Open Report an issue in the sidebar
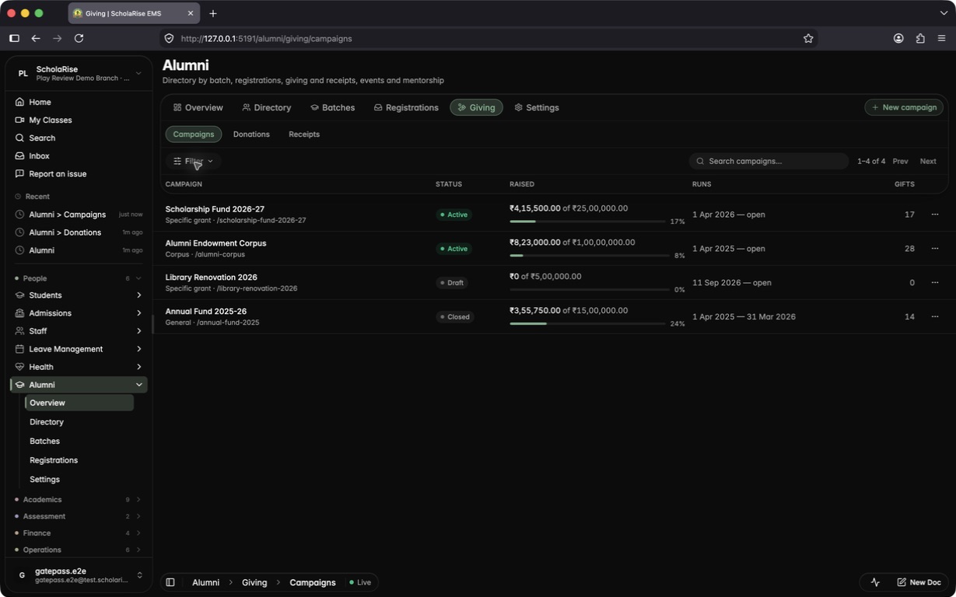The height and width of the screenshot is (597, 956). pos(79,173)
